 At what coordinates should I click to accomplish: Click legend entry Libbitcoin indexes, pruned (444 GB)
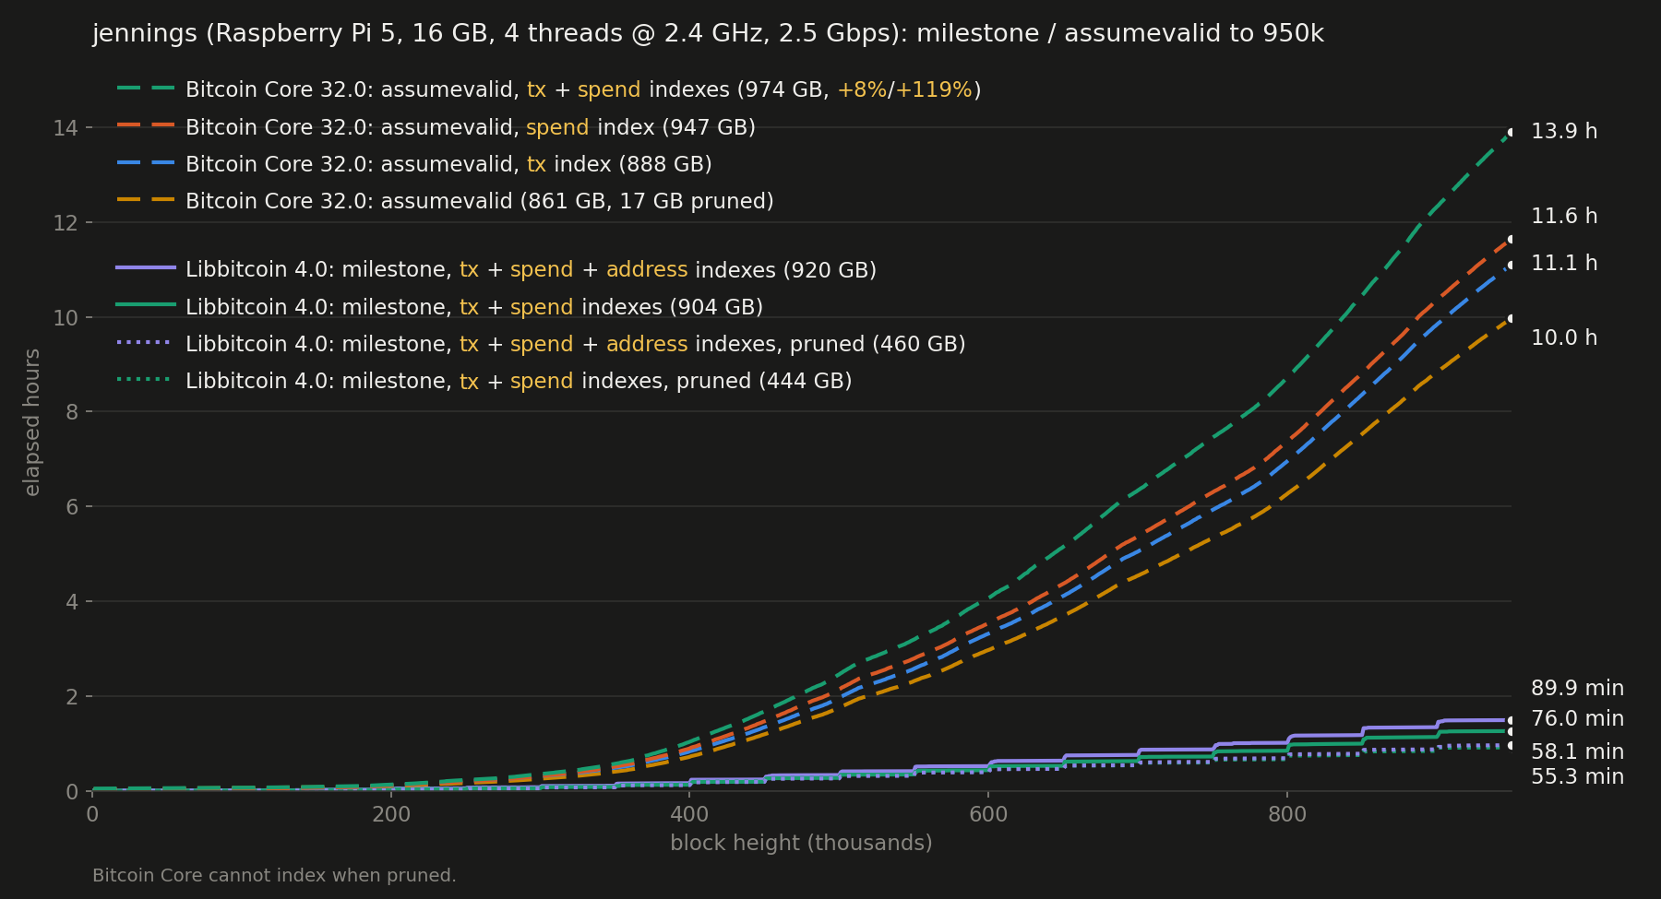click(519, 381)
